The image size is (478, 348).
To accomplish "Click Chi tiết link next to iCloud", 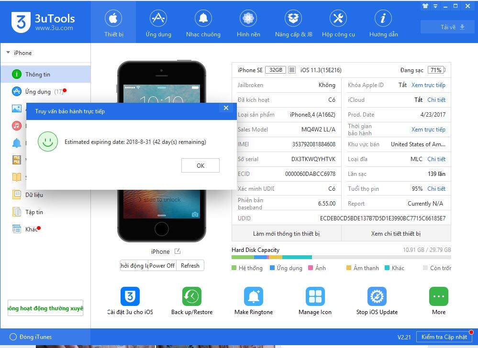I will click(x=436, y=100).
